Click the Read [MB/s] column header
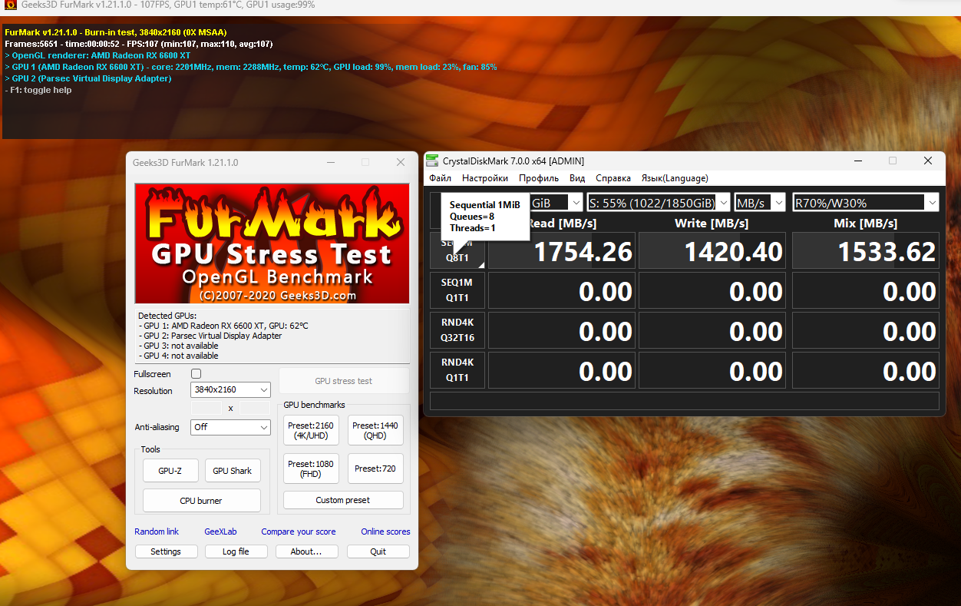Viewport: 961px width, 606px height. [563, 223]
